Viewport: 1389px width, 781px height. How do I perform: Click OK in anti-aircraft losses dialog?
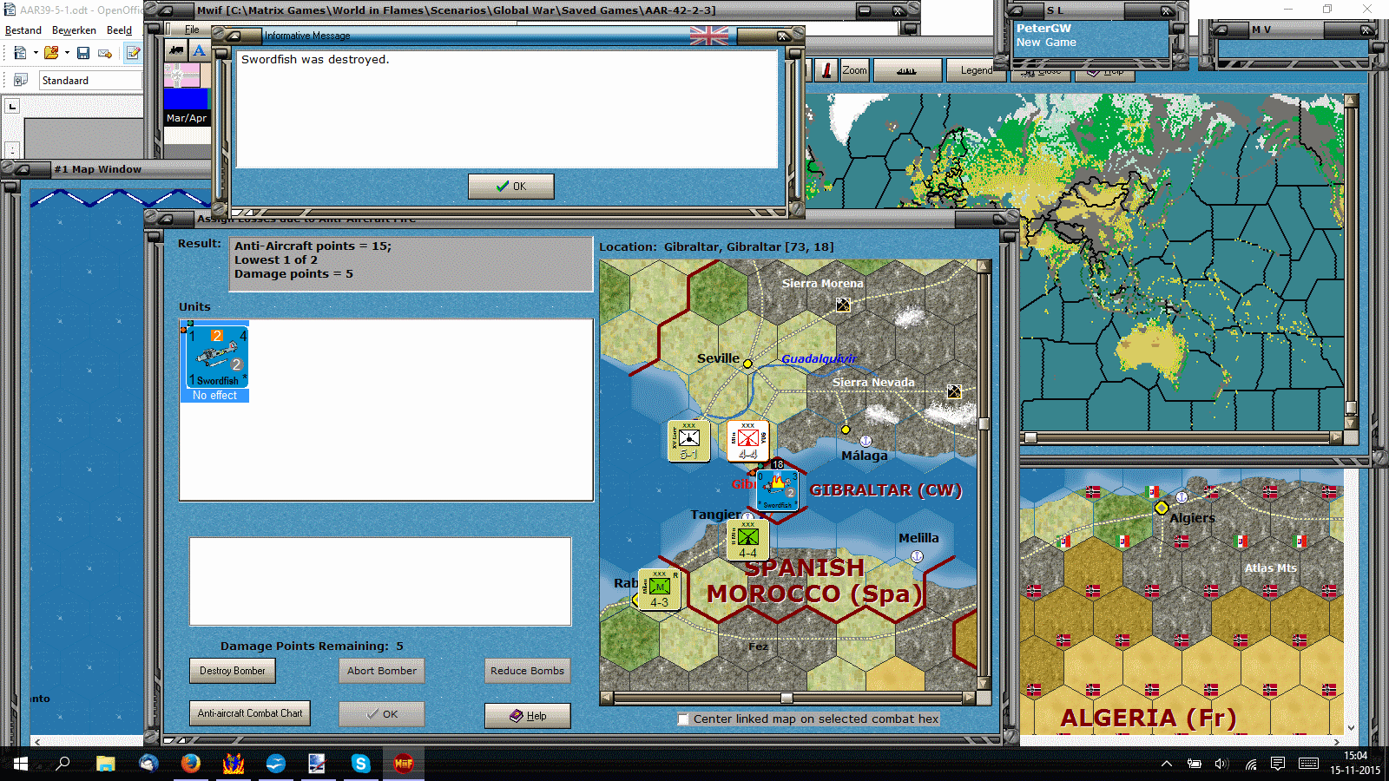pos(381,714)
